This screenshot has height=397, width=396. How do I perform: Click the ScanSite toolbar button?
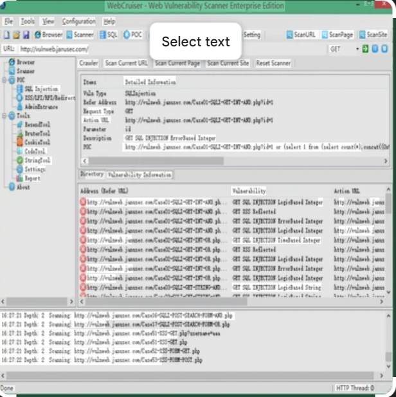click(373, 35)
